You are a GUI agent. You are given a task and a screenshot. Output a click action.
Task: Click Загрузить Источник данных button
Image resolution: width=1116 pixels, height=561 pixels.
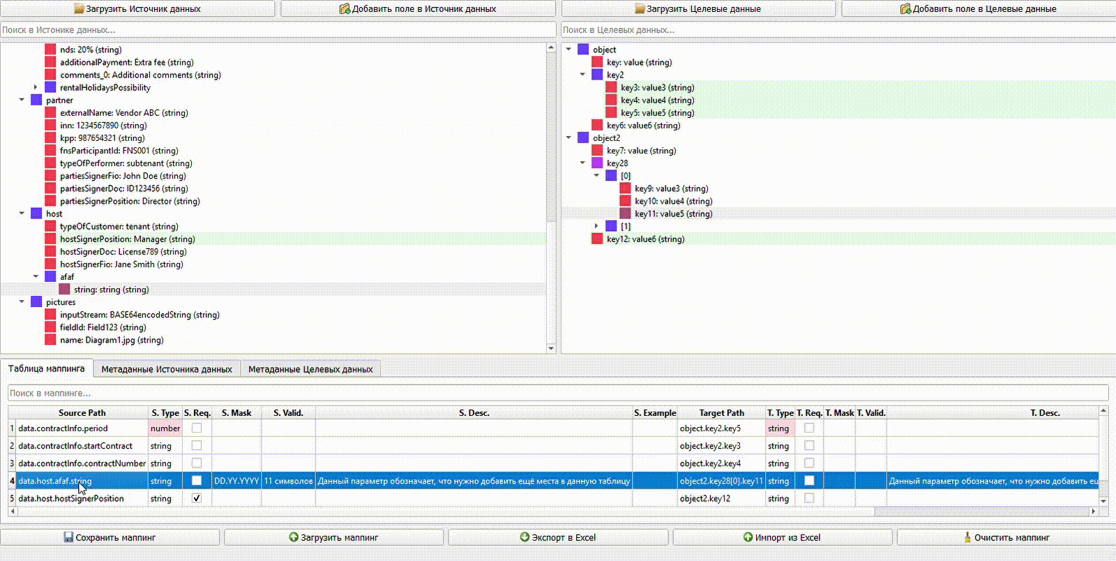click(x=138, y=9)
